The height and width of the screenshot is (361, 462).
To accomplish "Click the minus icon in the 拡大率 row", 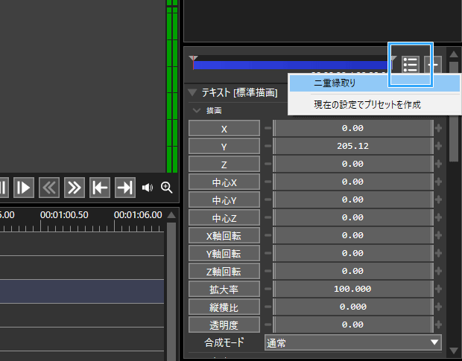I will click(x=268, y=289).
